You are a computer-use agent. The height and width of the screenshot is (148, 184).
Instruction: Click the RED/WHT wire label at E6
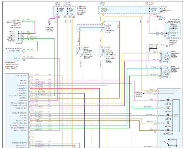(x=39, y=87)
